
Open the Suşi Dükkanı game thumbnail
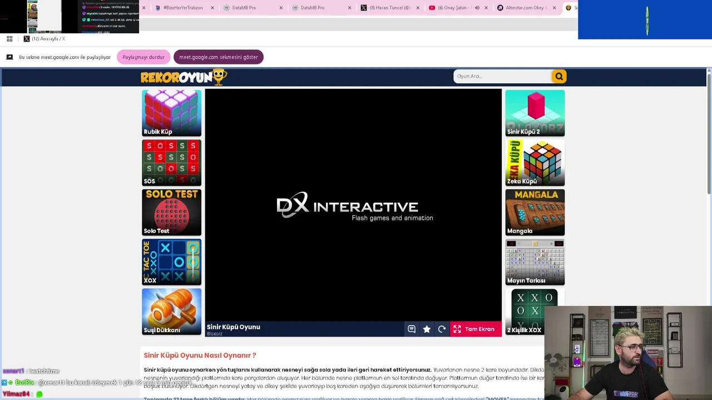171,312
